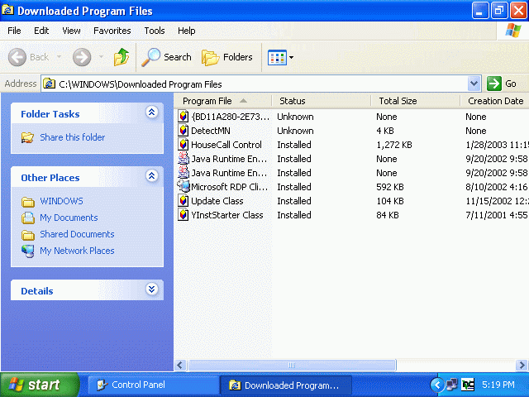Image resolution: width=529 pixels, height=397 pixels.
Task: Expand the Details panel
Action: [x=152, y=289]
